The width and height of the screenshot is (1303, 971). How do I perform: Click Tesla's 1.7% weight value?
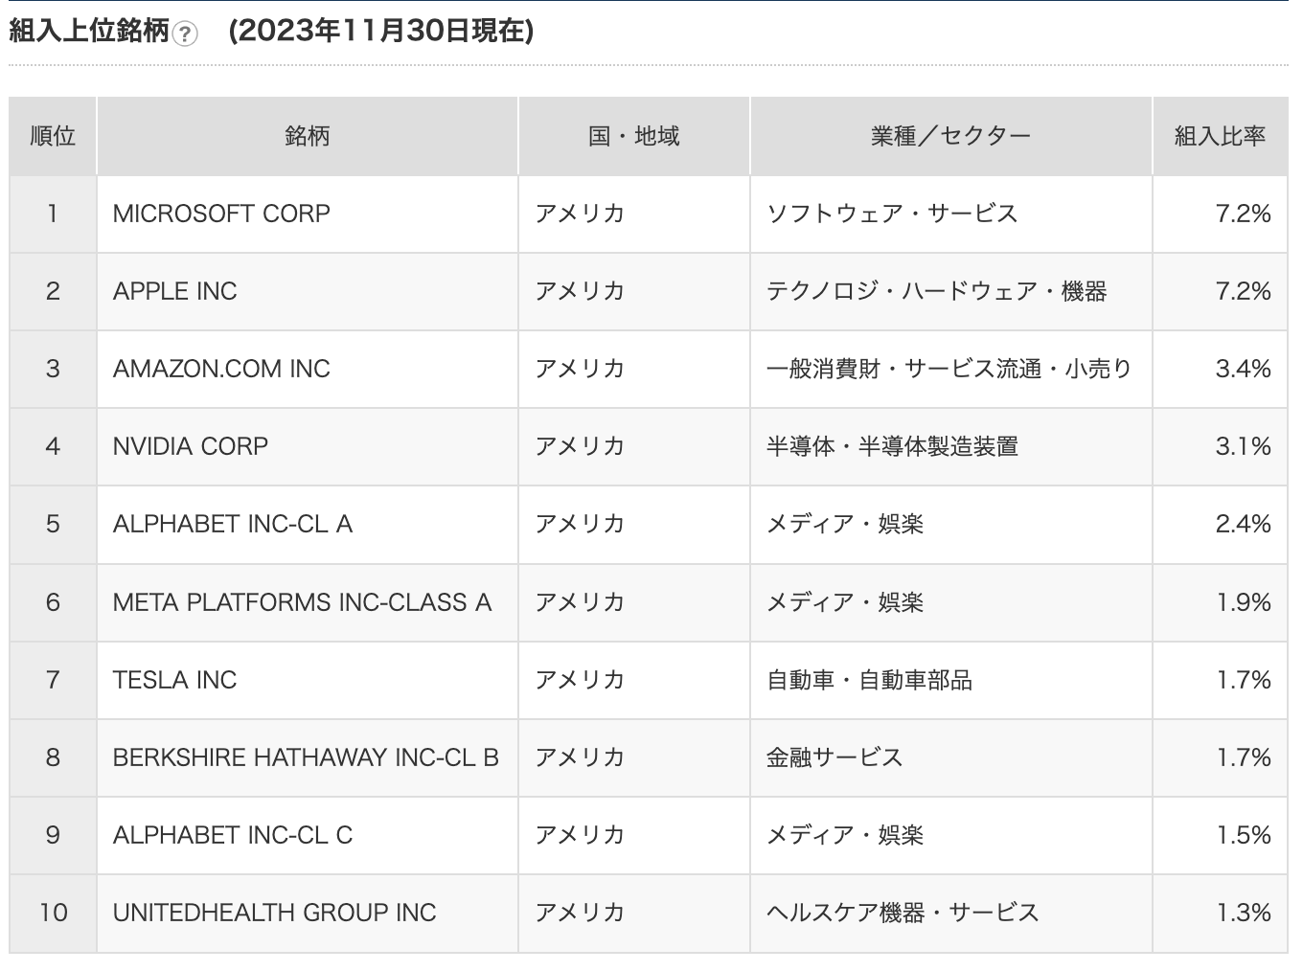pos(1244,680)
